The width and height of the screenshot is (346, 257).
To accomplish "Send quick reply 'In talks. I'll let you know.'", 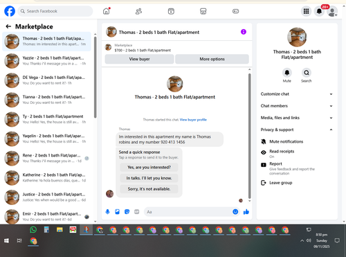I will 149,178.
